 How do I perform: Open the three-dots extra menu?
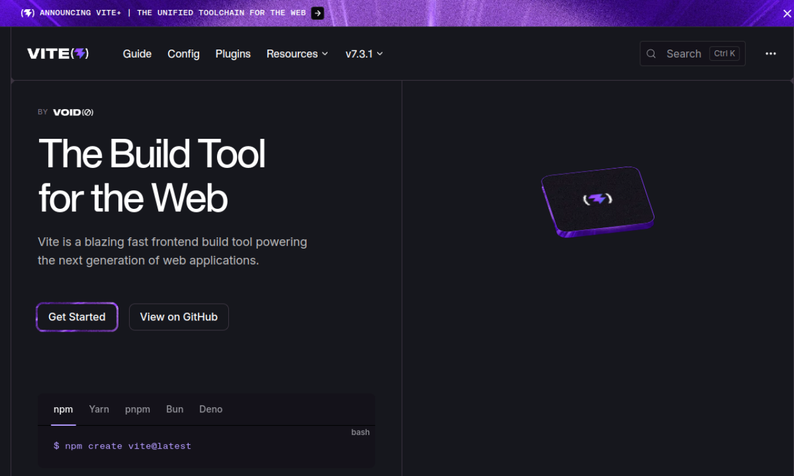click(770, 54)
